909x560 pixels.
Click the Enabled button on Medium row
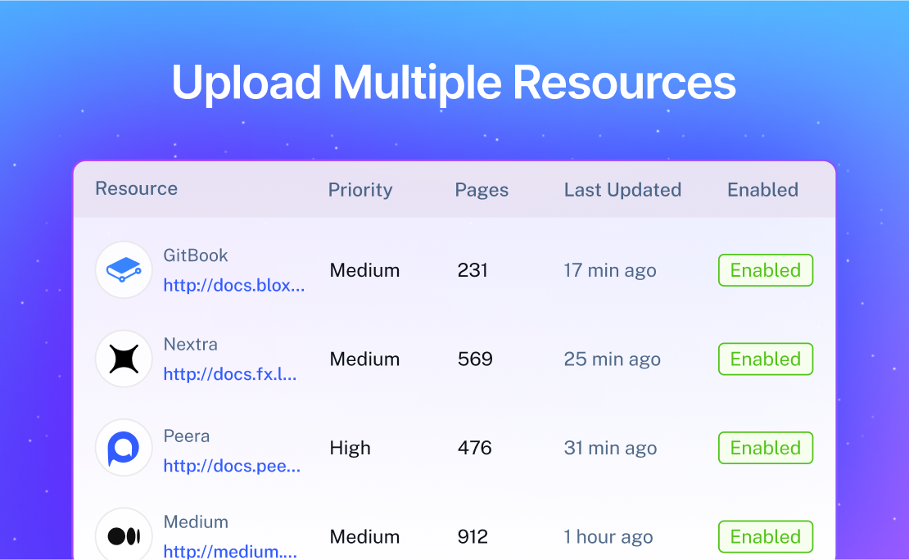[765, 536]
